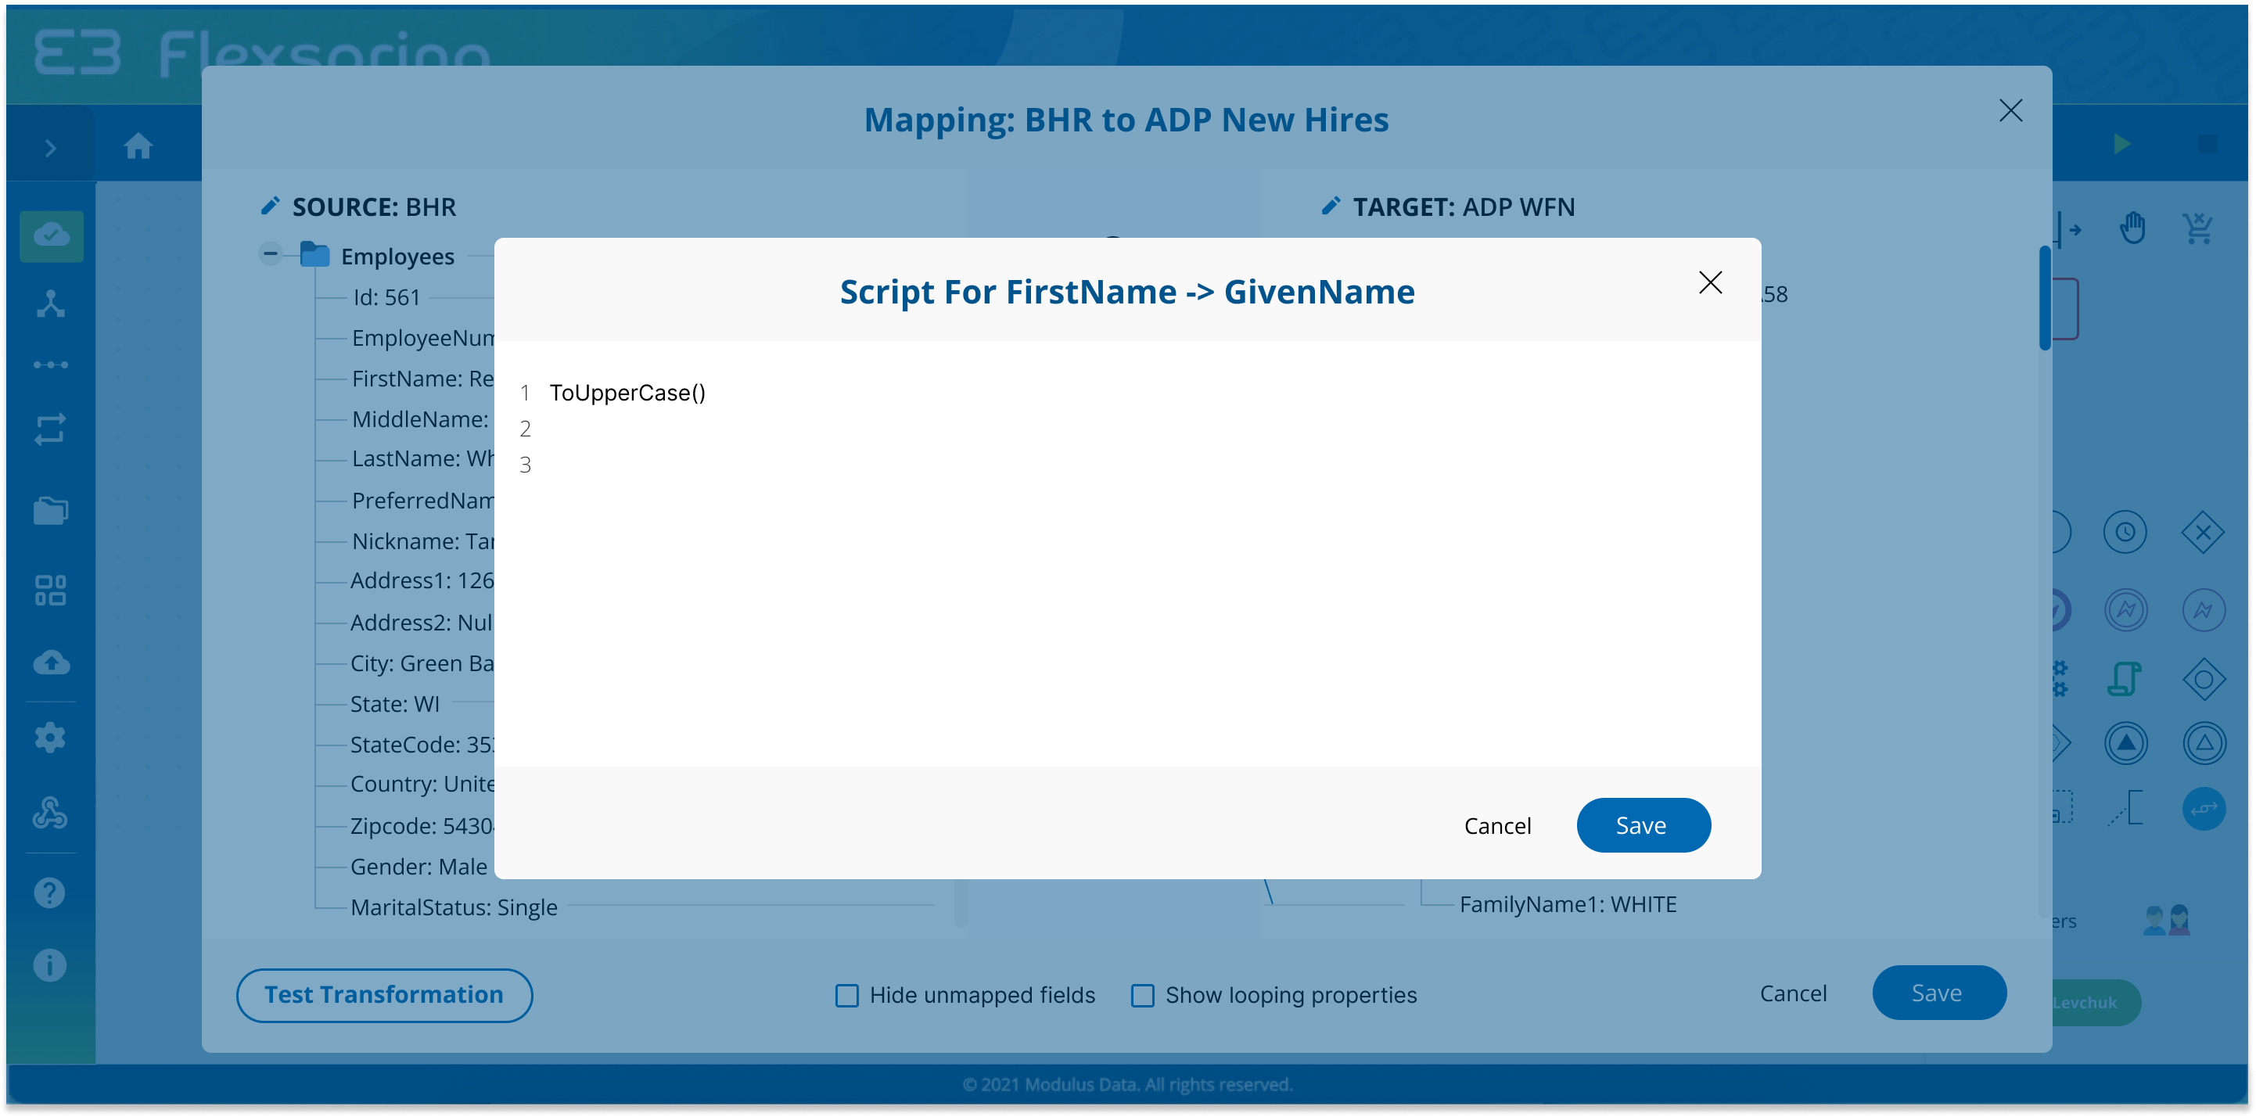Click the two users avatar icon

click(2167, 920)
